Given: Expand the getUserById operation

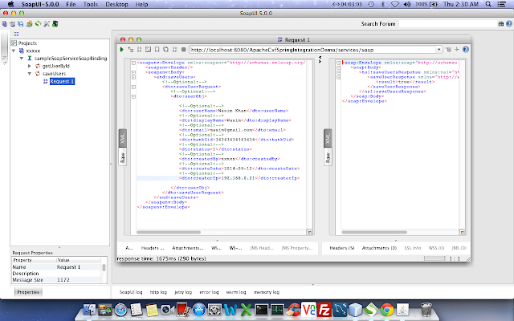Looking at the screenshot, I should pyautogui.click(x=30, y=66).
